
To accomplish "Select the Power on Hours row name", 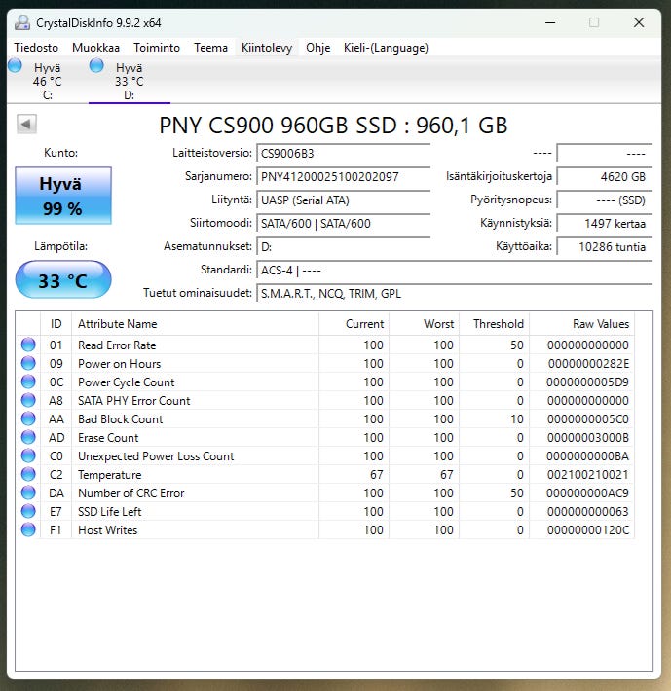I will 119,364.
